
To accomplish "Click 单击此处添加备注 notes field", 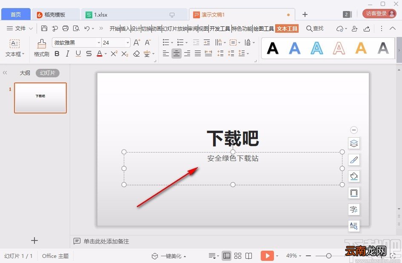I will click(106, 241).
